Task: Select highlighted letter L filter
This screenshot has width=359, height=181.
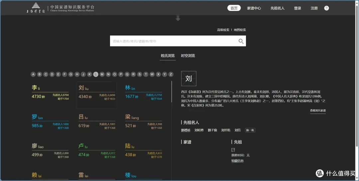Action: [x=96, y=74]
